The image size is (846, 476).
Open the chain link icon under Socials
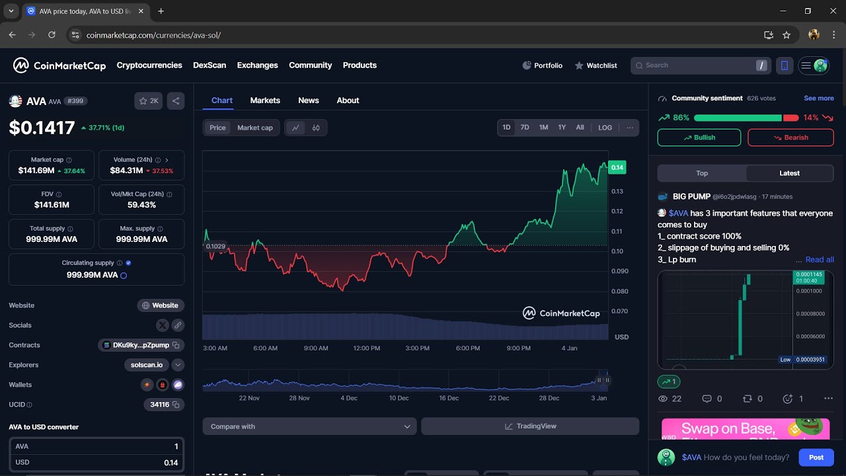(178, 325)
